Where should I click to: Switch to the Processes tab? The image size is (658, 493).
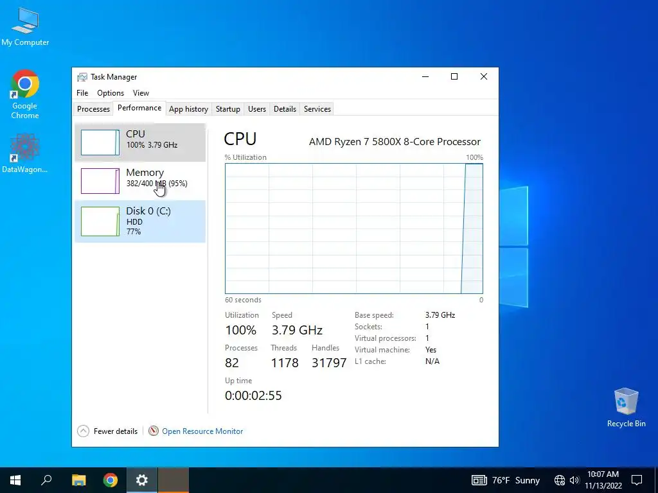93,109
